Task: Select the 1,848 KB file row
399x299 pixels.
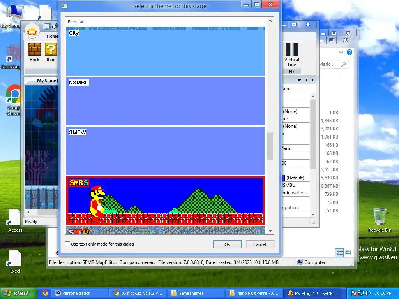Action: [329, 121]
